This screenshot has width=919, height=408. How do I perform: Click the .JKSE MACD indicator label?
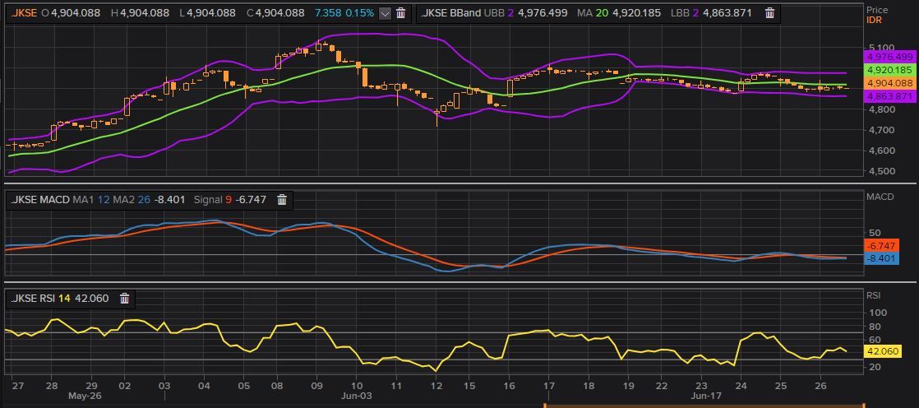(x=40, y=200)
